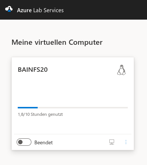
Task: Click the empty dark header bar area
Action: [105, 10]
